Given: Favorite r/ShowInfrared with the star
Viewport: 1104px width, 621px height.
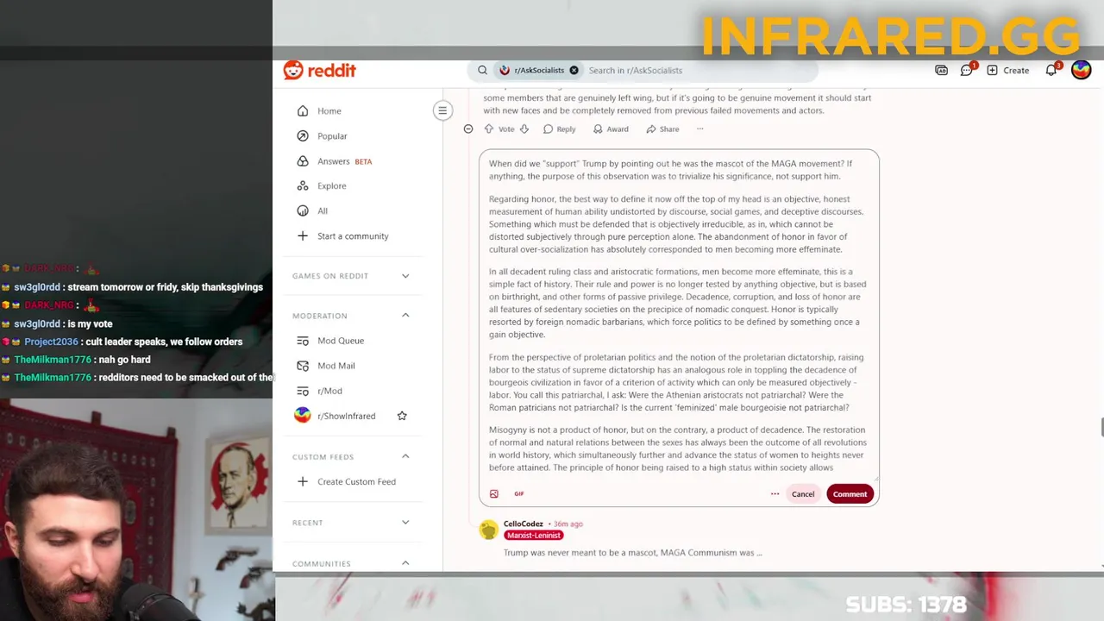Looking at the screenshot, I should click(402, 416).
